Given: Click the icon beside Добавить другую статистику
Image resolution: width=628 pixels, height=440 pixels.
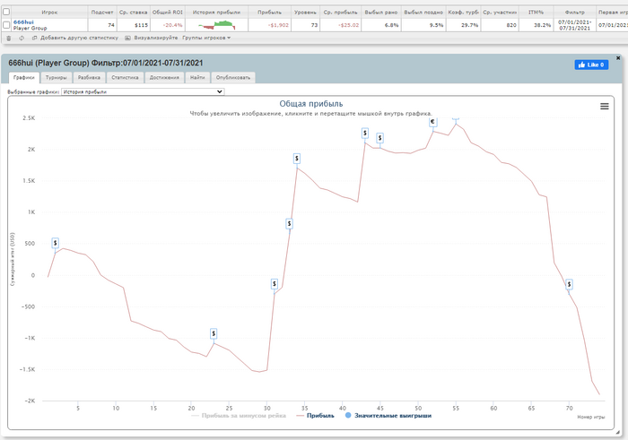Looking at the screenshot, I should [34, 38].
